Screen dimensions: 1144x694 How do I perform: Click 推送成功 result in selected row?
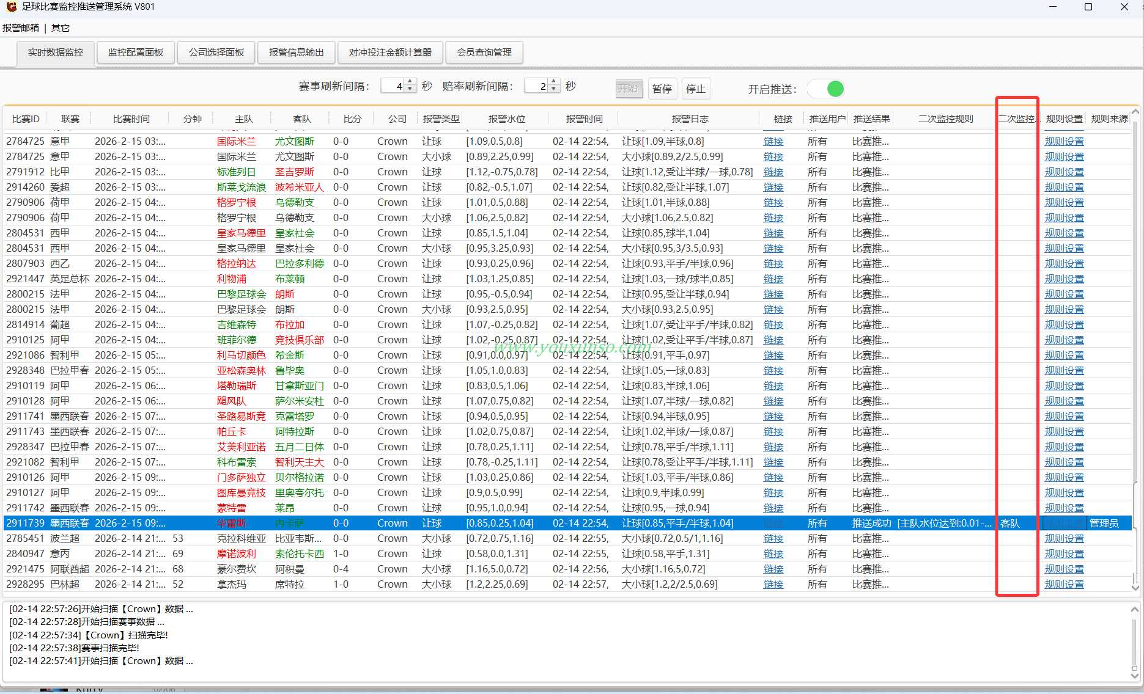point(872,524)
